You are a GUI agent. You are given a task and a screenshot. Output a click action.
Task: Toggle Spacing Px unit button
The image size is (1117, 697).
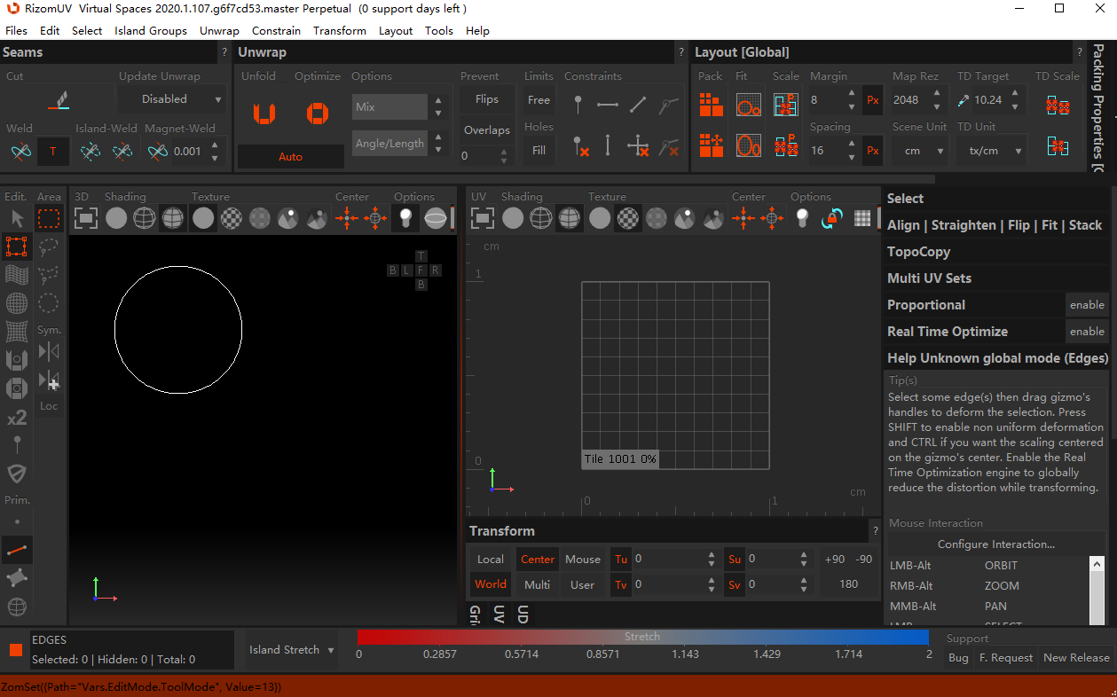point(873,151)
